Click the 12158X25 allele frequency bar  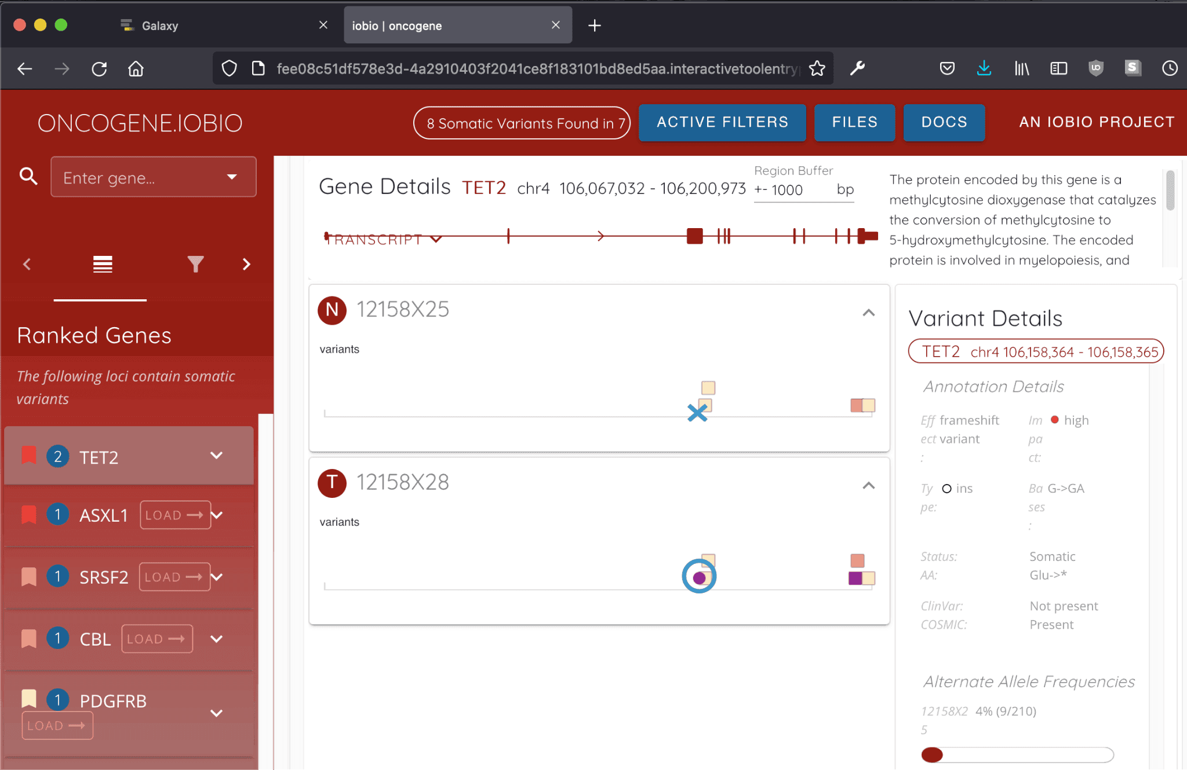[x=1017, y=755]
